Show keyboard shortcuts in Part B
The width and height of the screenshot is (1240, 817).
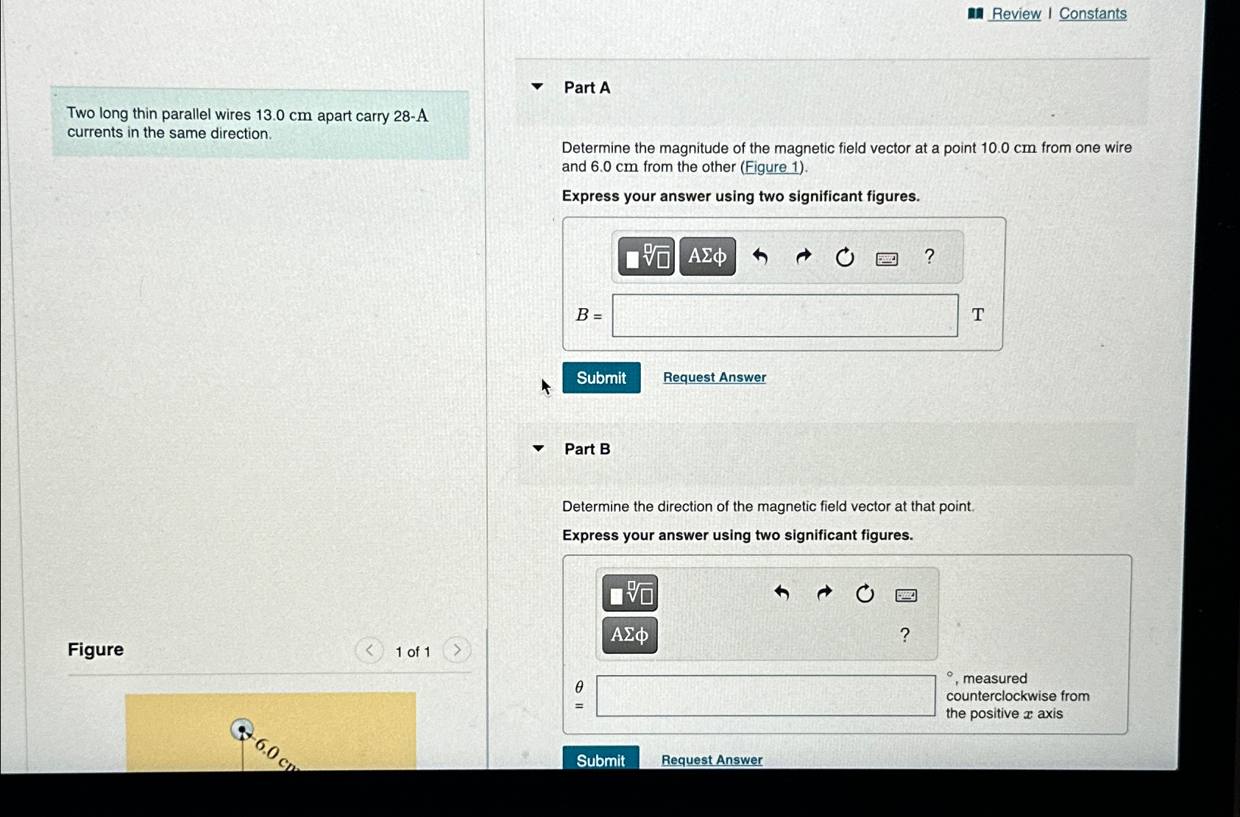(906, 595)
